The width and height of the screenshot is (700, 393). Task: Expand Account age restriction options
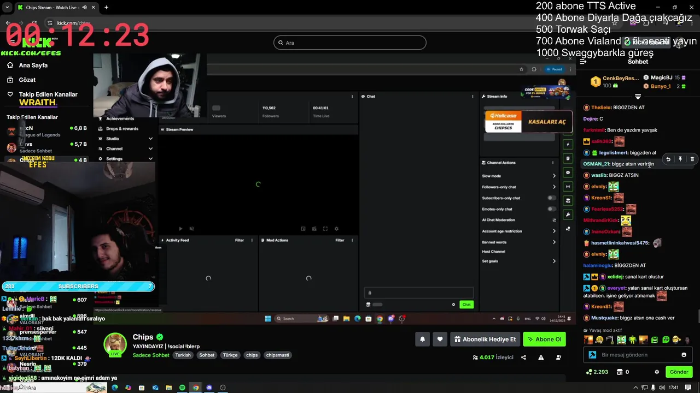point(554,231)
